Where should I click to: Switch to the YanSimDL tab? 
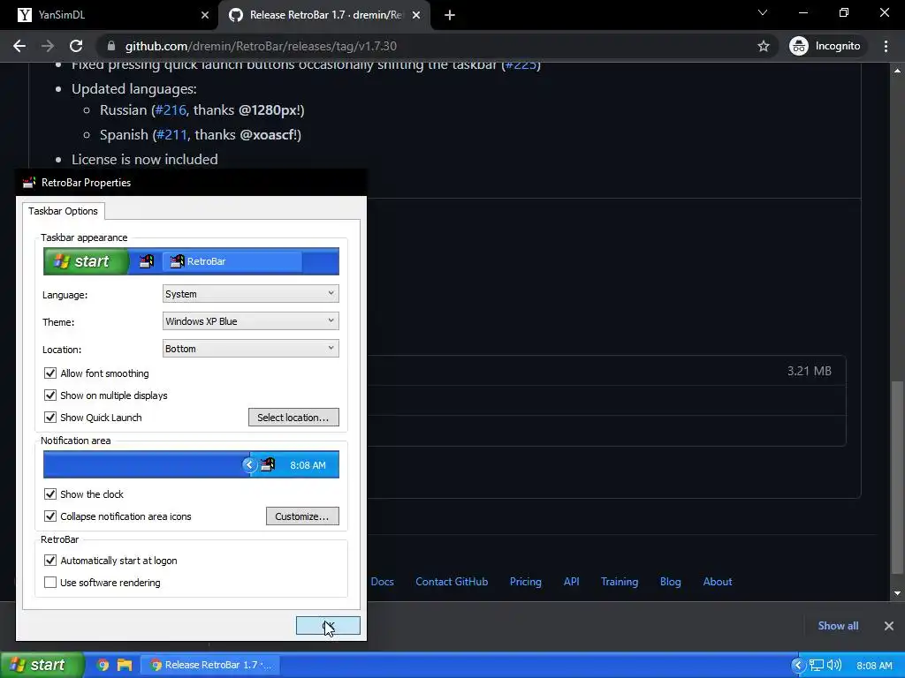(110, 15)
